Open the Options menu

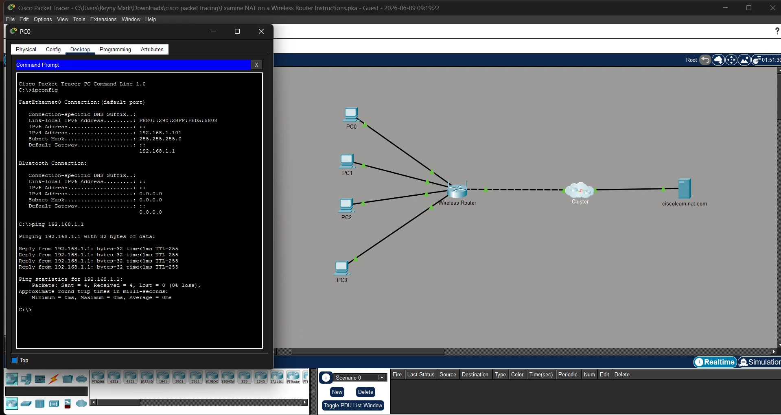click(43, 19)
